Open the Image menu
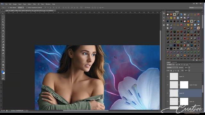The height and width of the screenshot is (115, 205). [15, 4]
